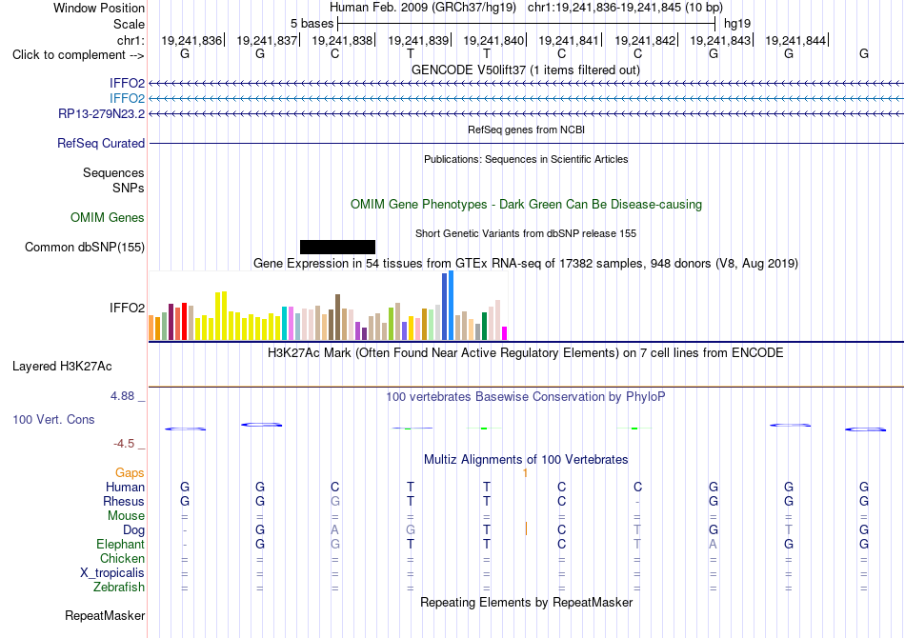Click 'chr1:19,241,836-19,241,845 (10 bp)' header text
The height and width of the screenshot is (638, 905).
625,8
